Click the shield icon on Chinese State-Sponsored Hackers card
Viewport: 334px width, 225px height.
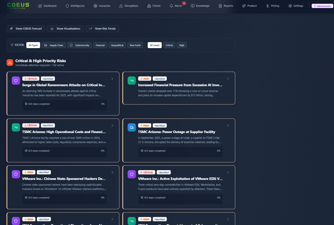(x=16, y=174)
